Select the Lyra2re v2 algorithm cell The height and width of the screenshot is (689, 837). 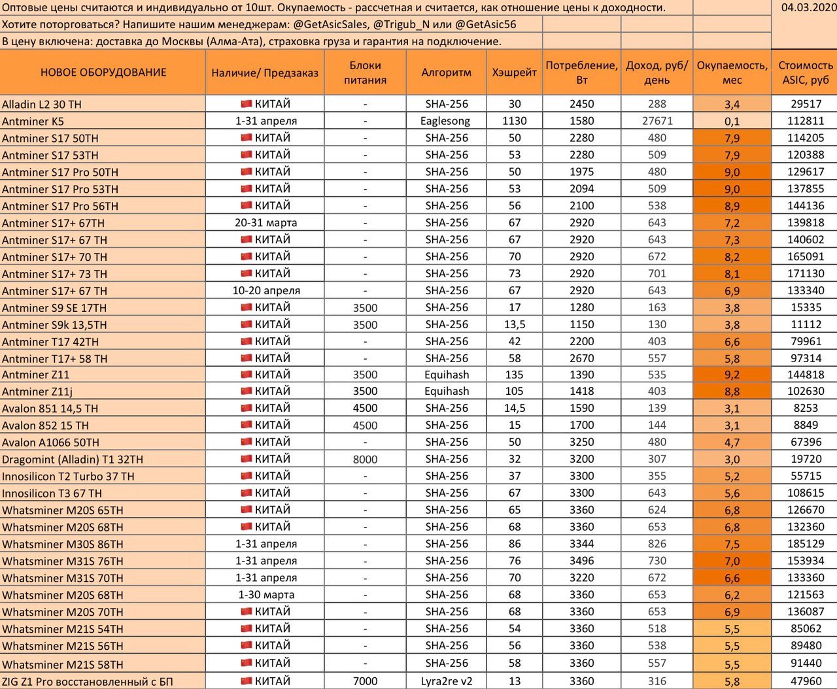447,681
